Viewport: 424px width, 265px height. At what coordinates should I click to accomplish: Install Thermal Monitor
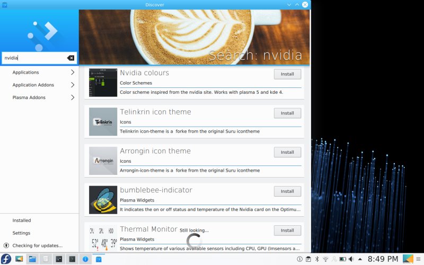coord(287,231)
